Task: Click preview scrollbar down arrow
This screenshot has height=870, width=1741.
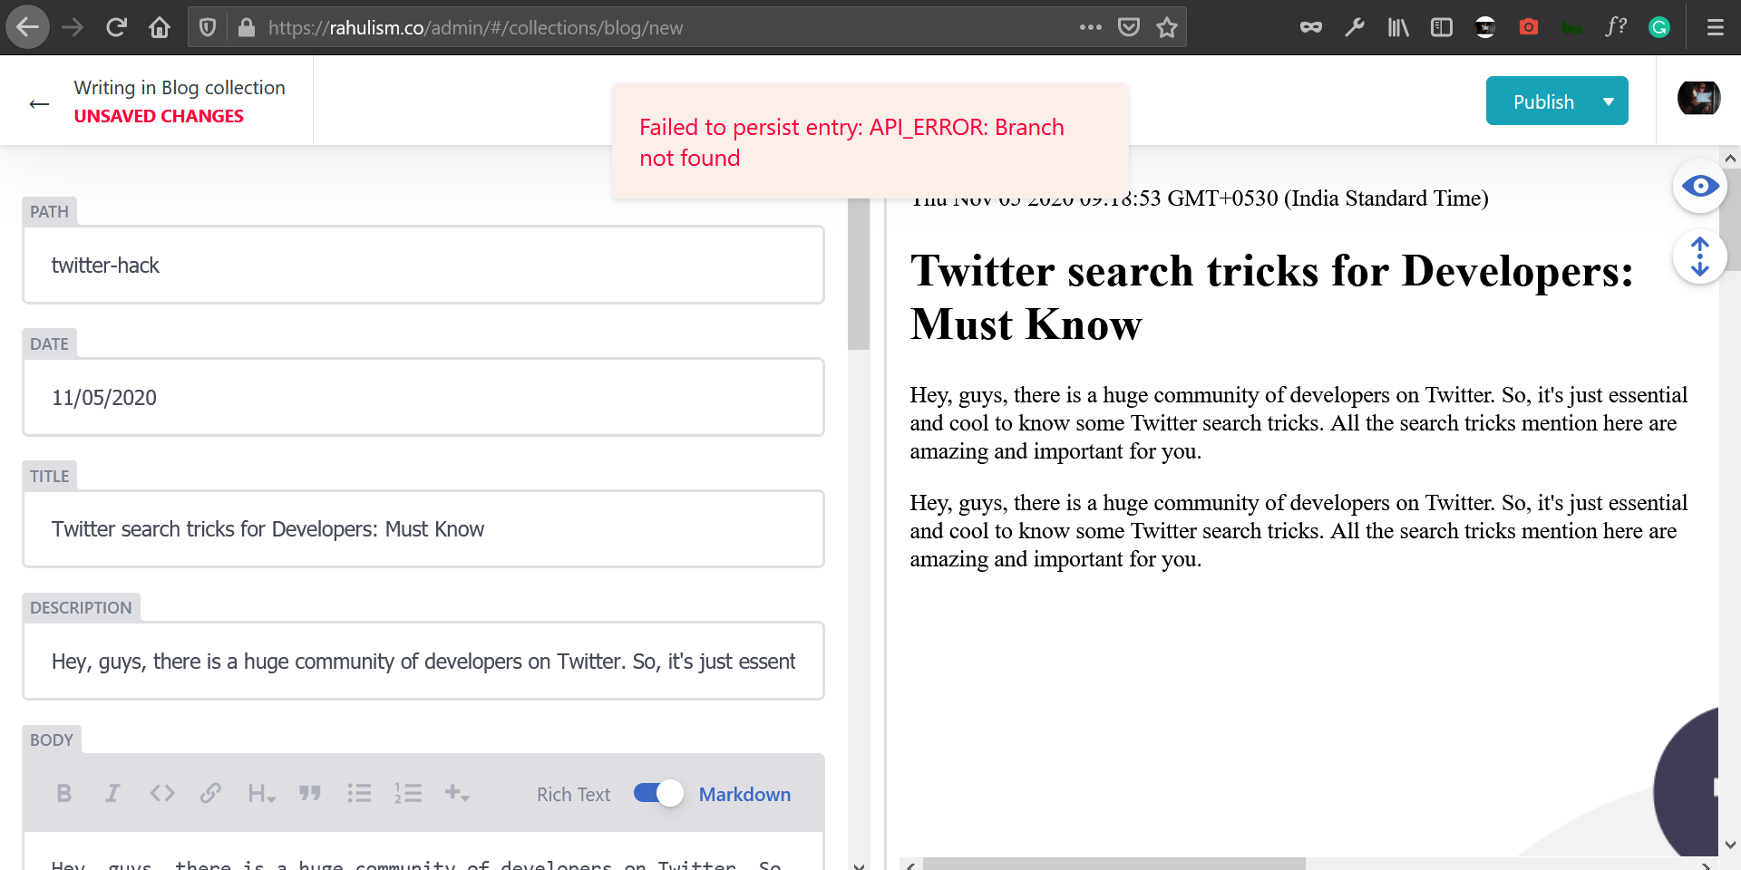Action: (1730, 845)
